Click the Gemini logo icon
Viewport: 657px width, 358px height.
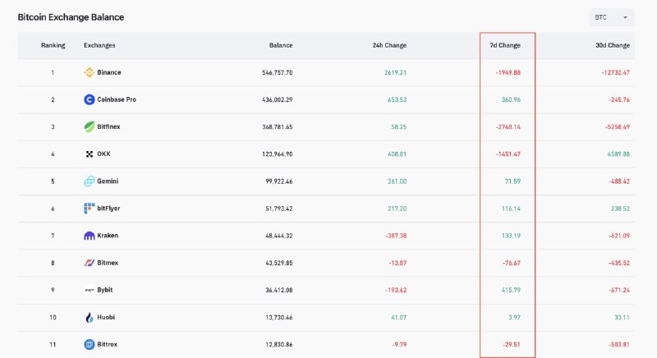tap(89, 181)
